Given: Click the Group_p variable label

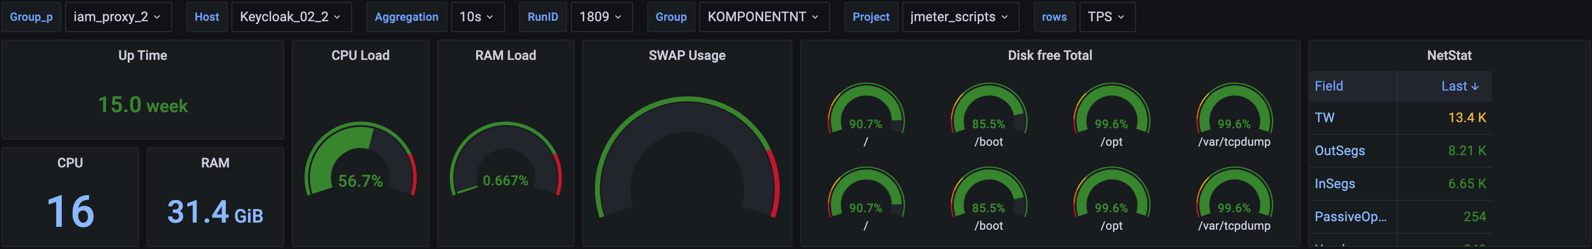Looking at the screenshot, I should (x=31, y=17).
